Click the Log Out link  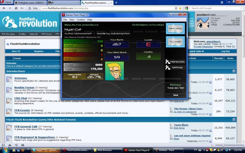point(225,51)
